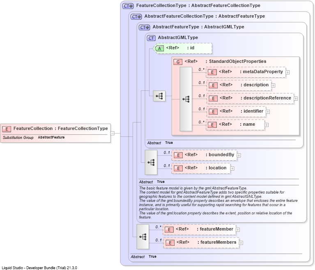The height and width of the screenshot is (270, 315).
Task: Select the ': featureMember' label
Action: click(215, 229)
